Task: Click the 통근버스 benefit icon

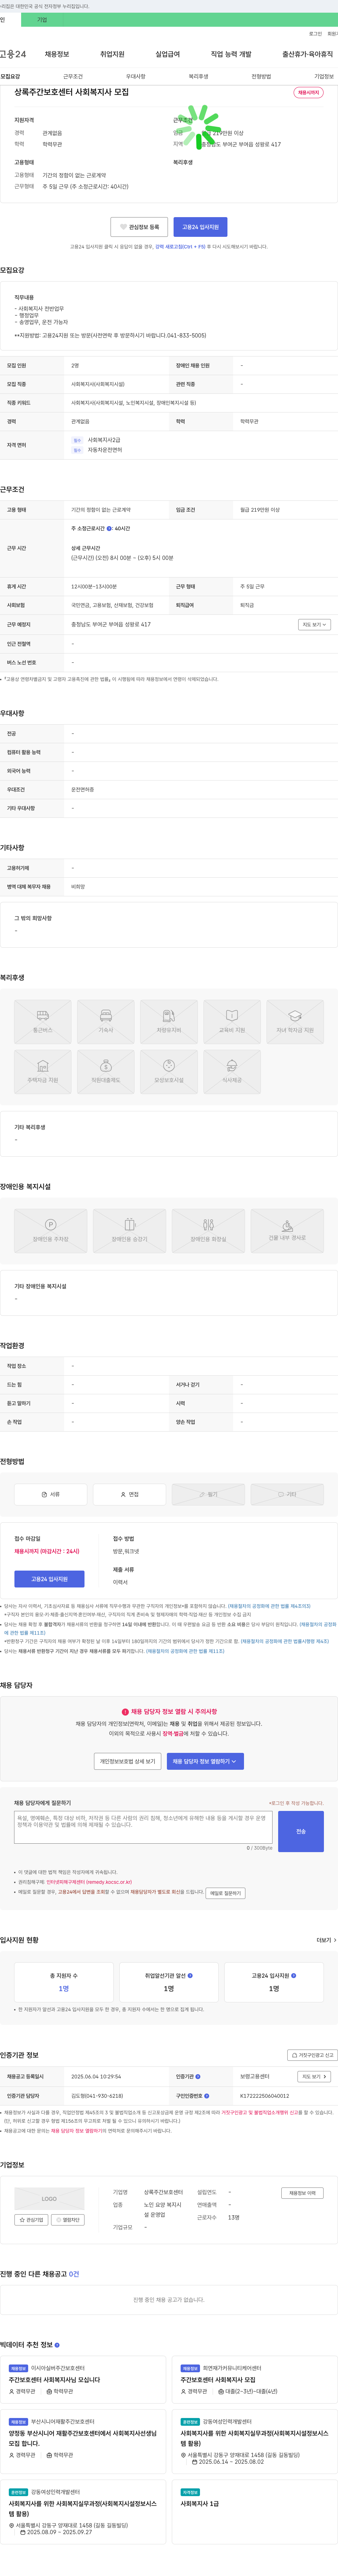Action: (x=43, y=1022)
